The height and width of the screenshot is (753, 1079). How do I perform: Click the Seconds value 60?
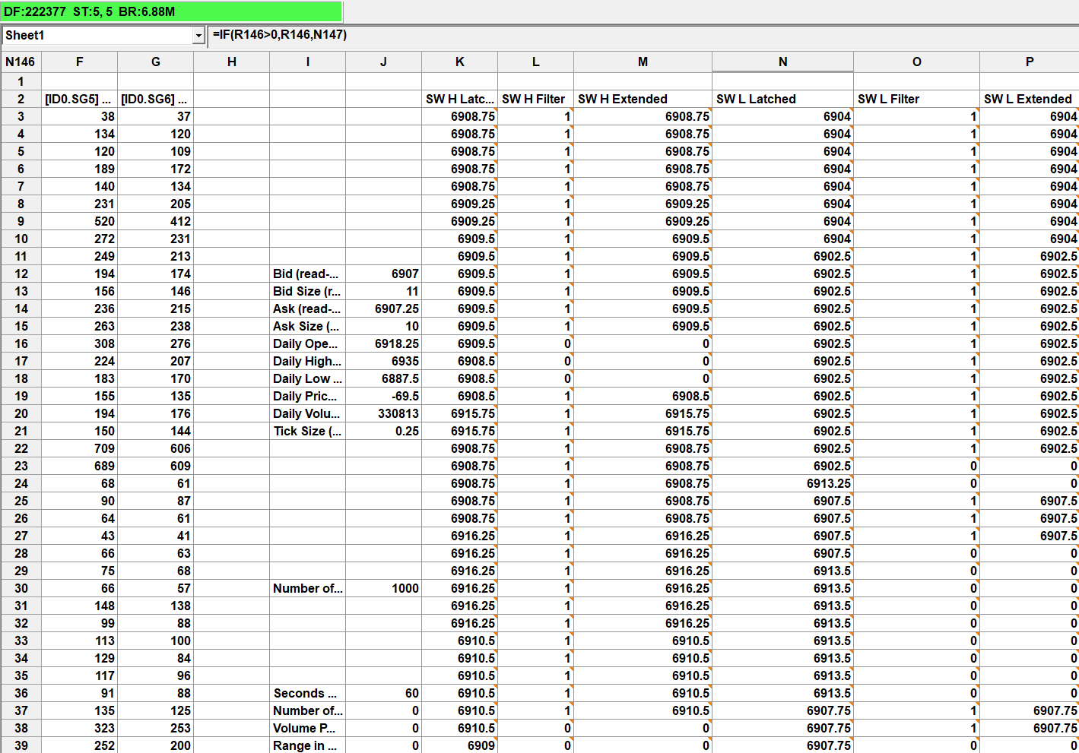384,693
